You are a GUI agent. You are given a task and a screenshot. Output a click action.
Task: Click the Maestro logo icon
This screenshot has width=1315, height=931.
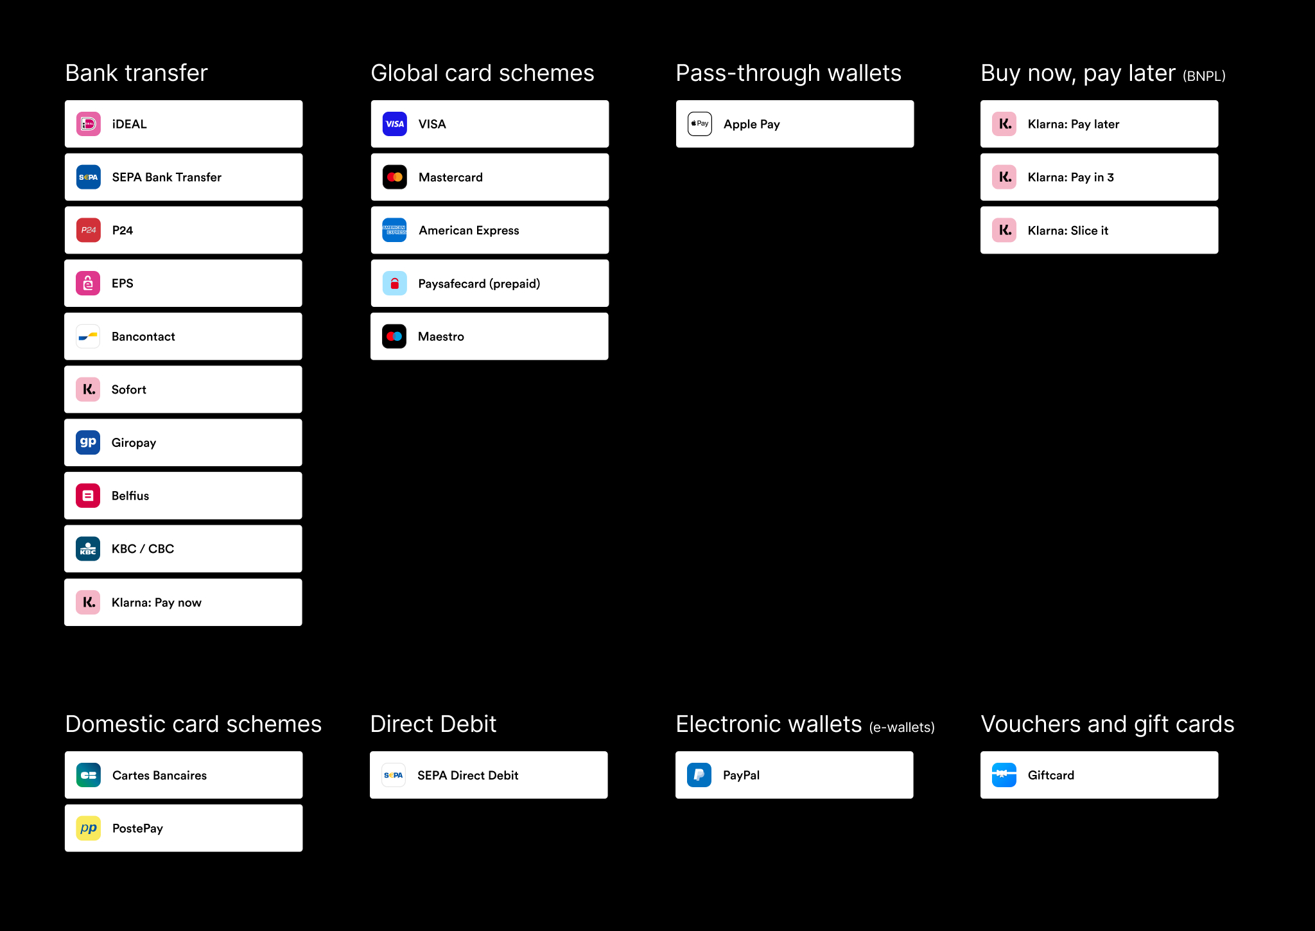(x=394, y=336)
